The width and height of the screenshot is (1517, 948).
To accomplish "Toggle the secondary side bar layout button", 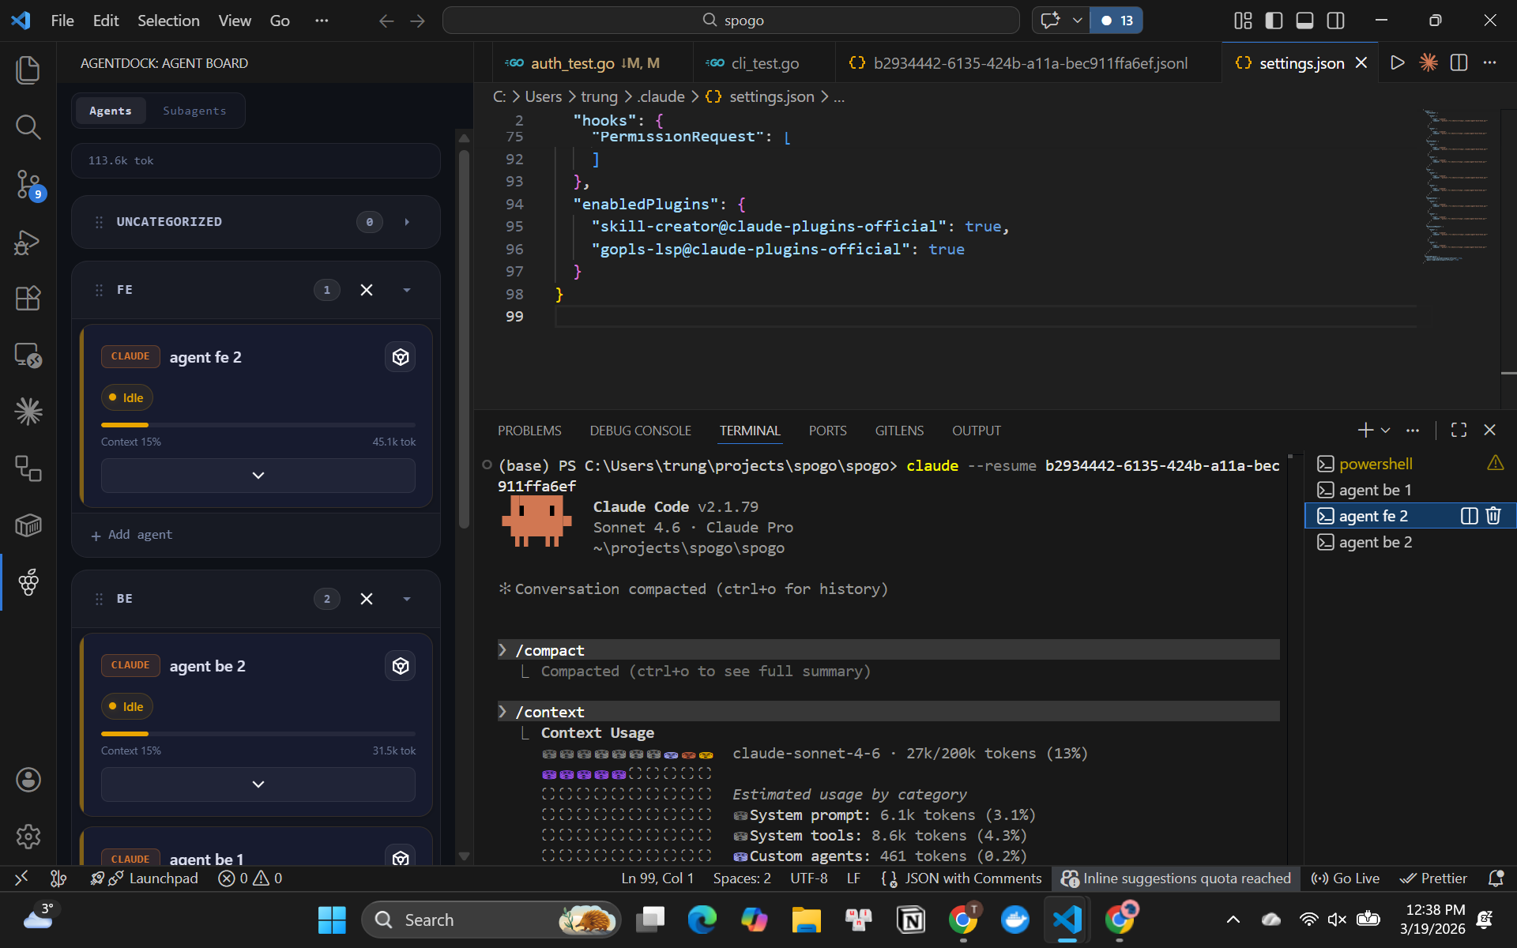I will coord(1335,21).
